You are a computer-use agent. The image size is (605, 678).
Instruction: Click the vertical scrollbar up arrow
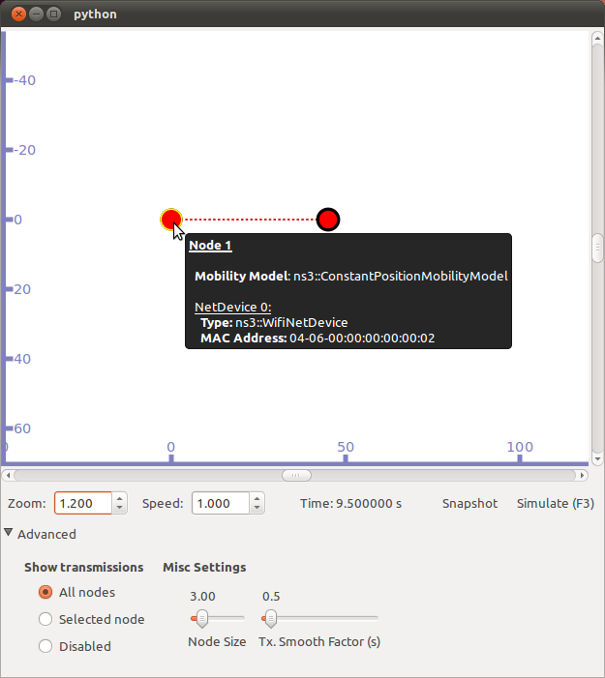coord(597,38)
